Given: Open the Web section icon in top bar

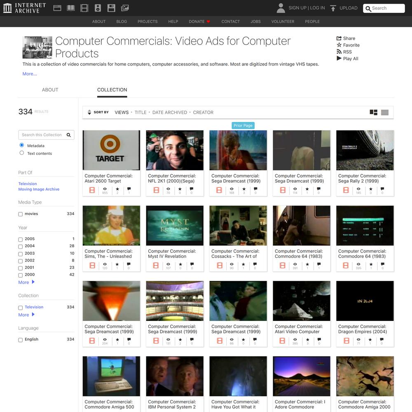Looking at the screenshot, I should 57,8.
